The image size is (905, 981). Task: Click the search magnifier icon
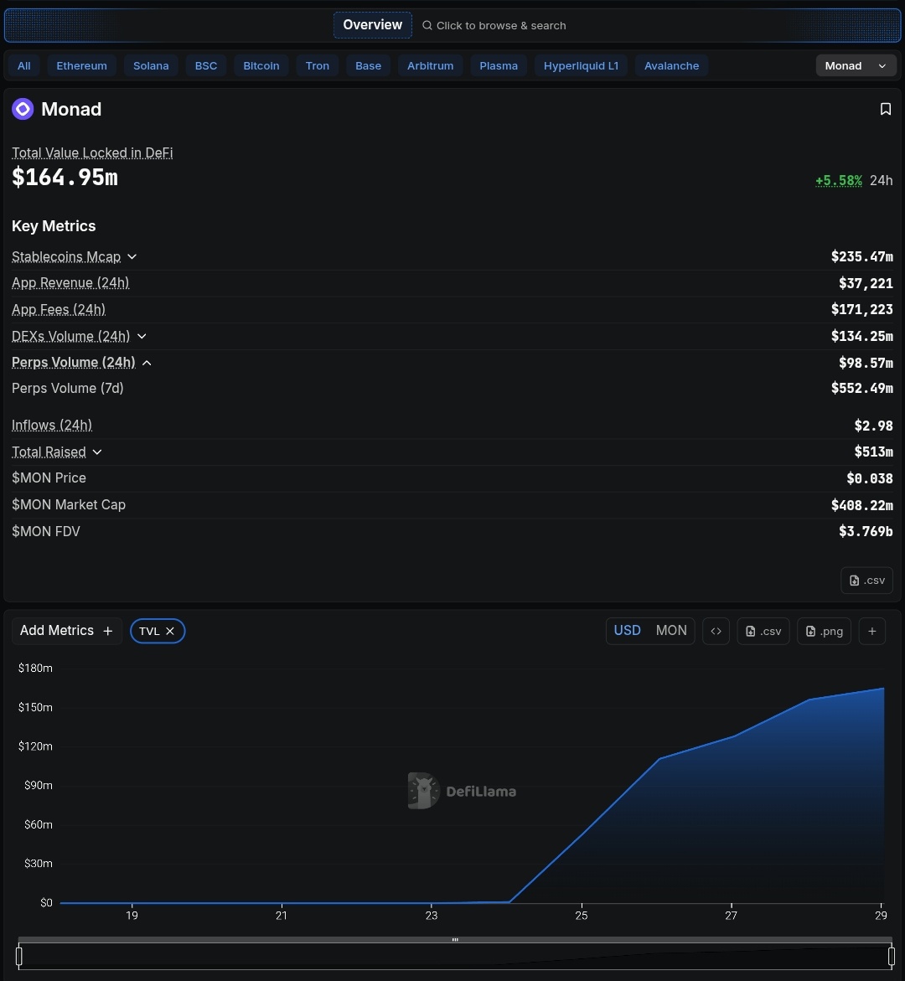coord(427,26)
